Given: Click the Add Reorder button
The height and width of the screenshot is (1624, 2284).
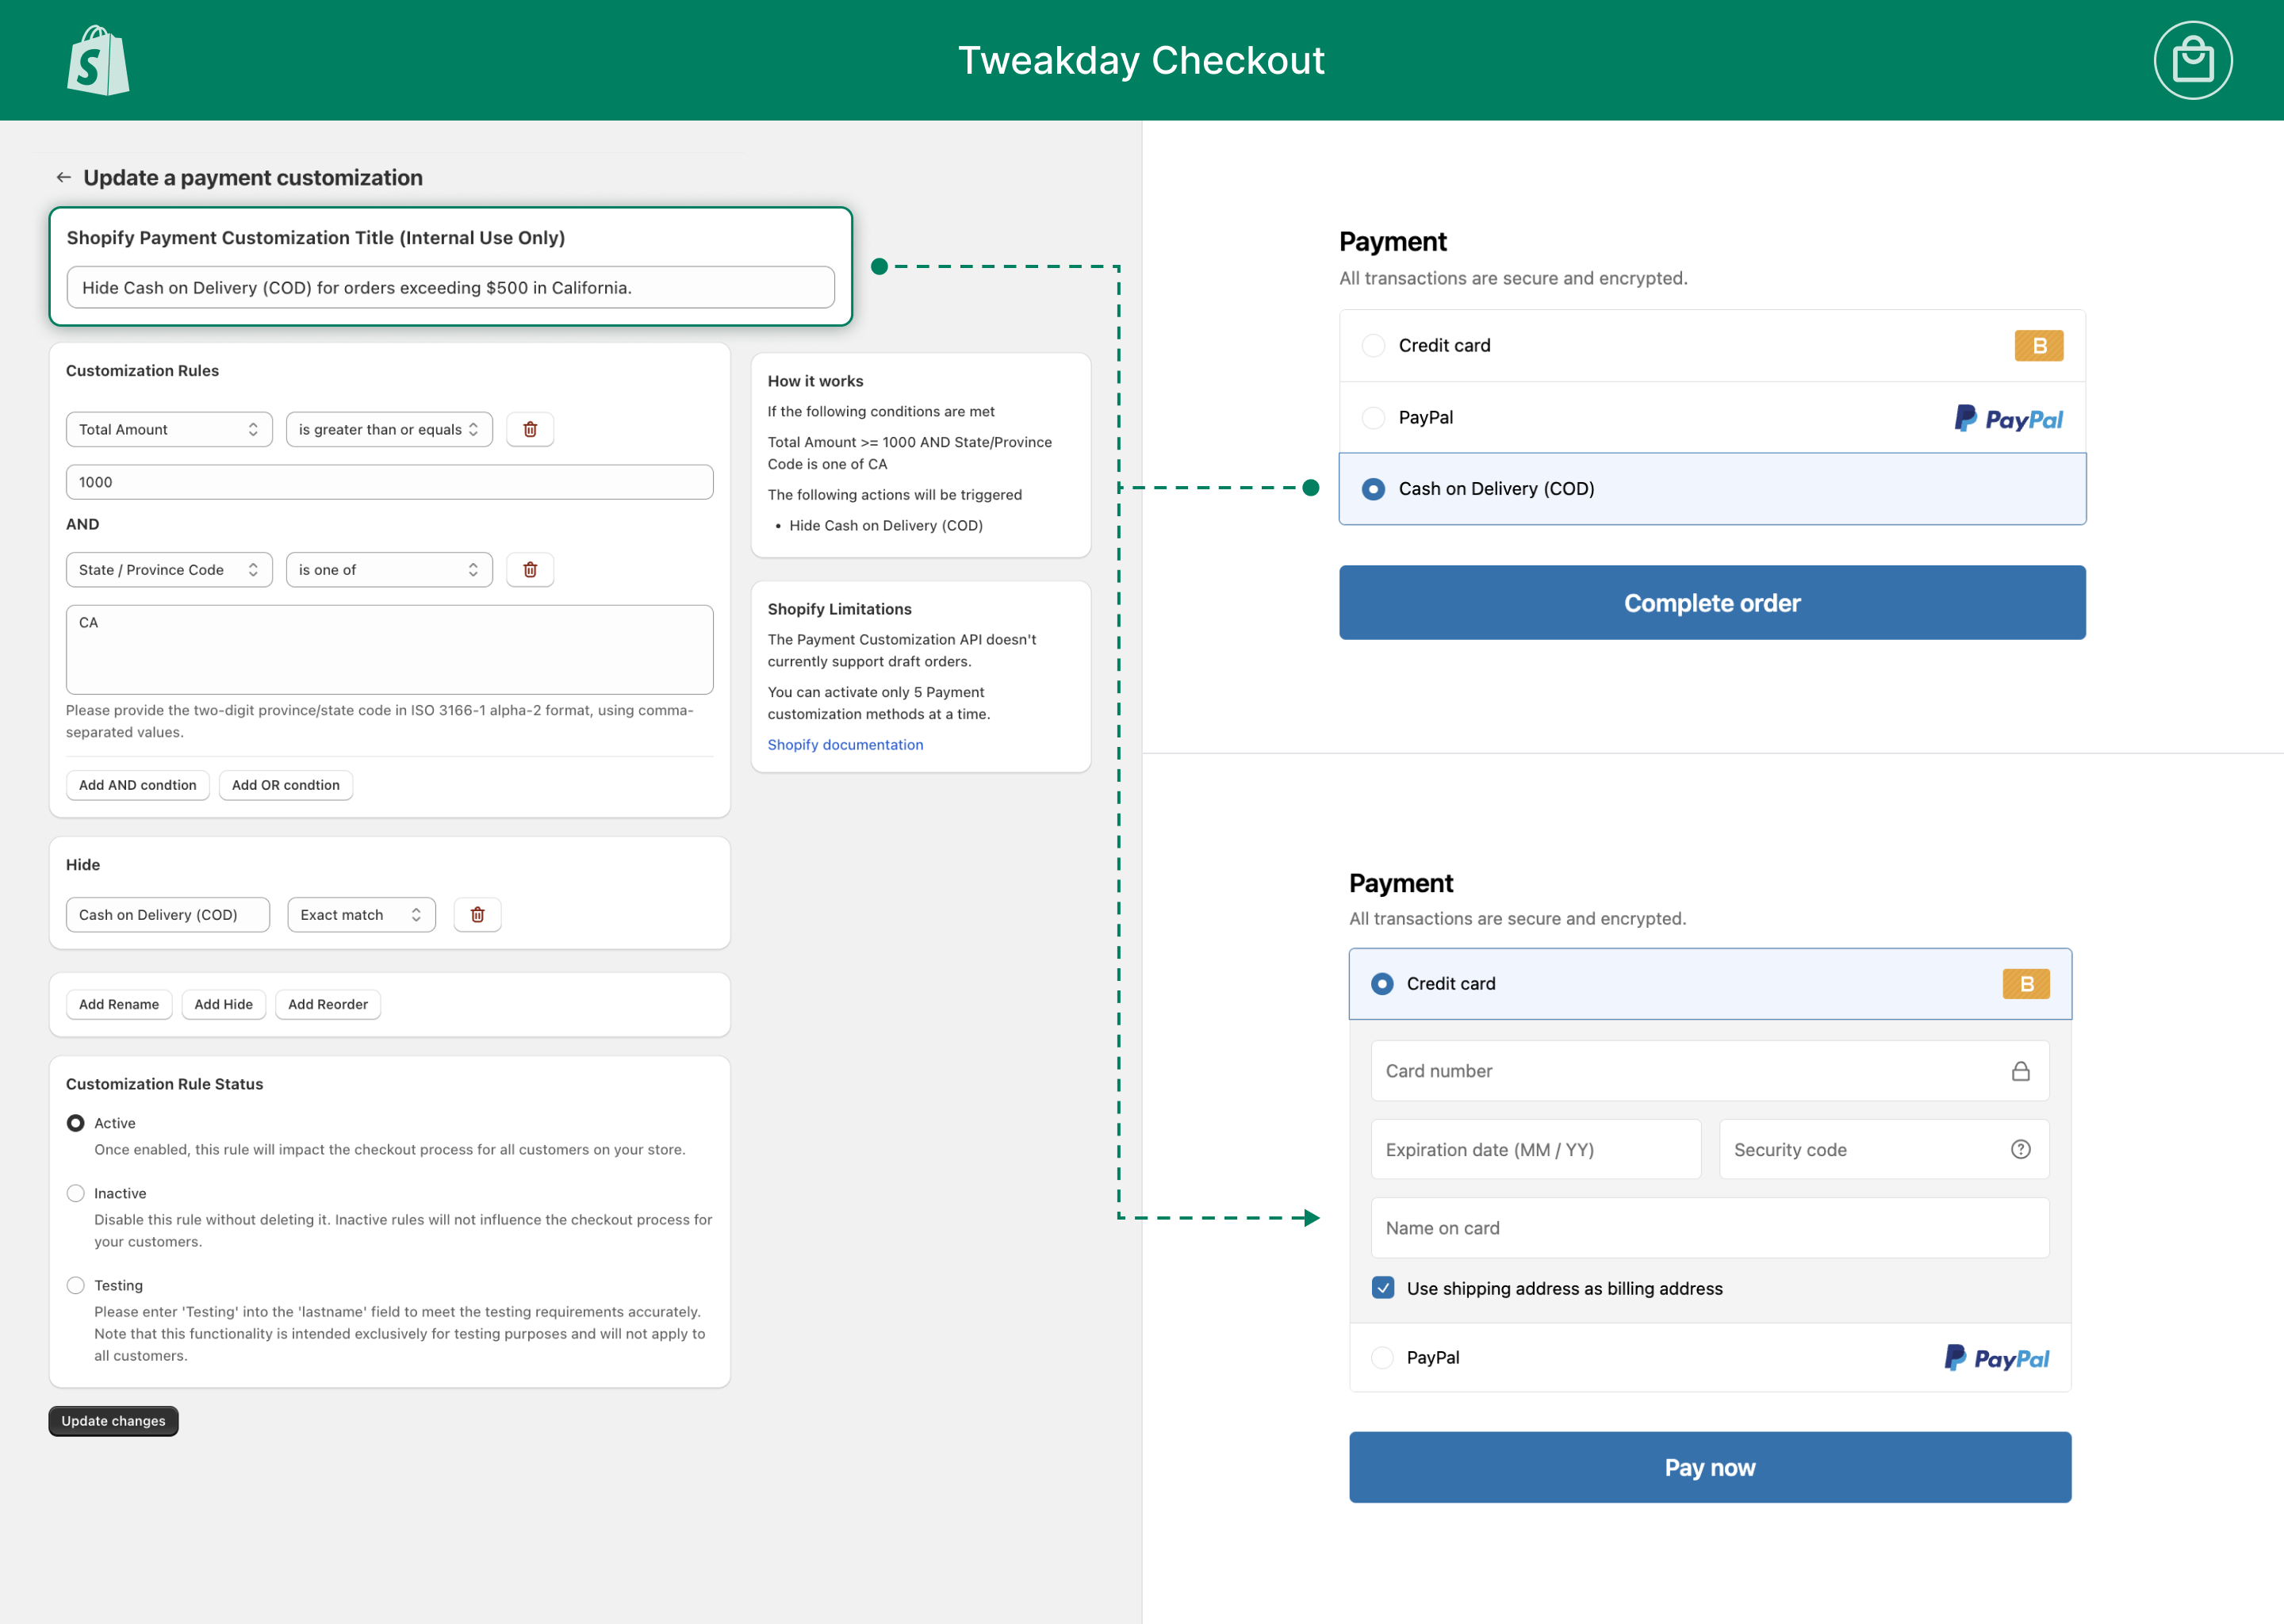Looking at the screenshot, I should pyautogui.click(x=328, y=1004).
